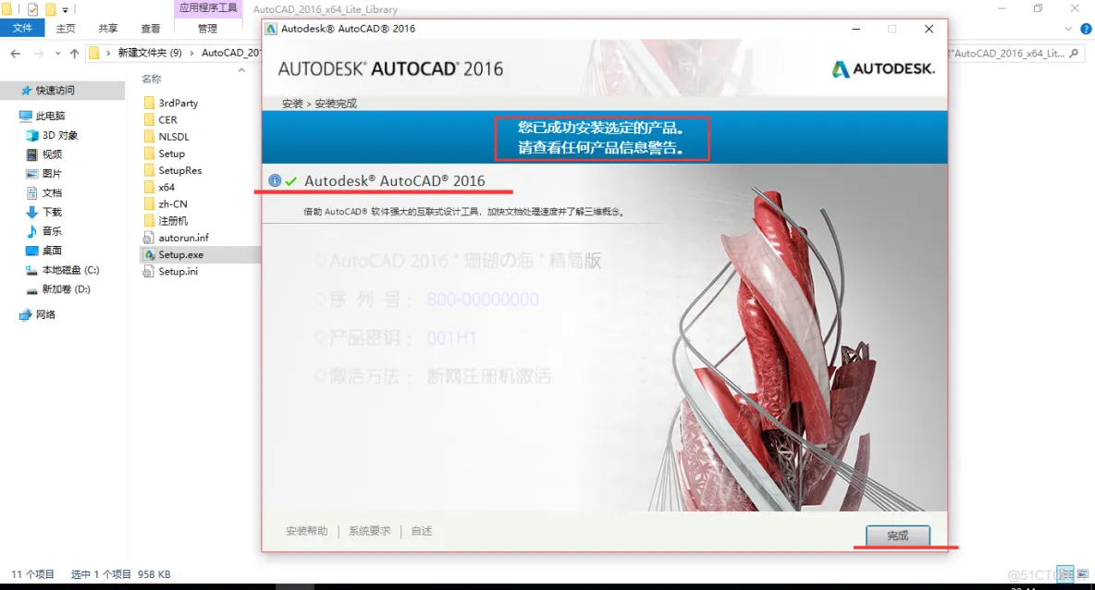
Task: Open 视频 folder in navigation pane
Action: point(52,154)
